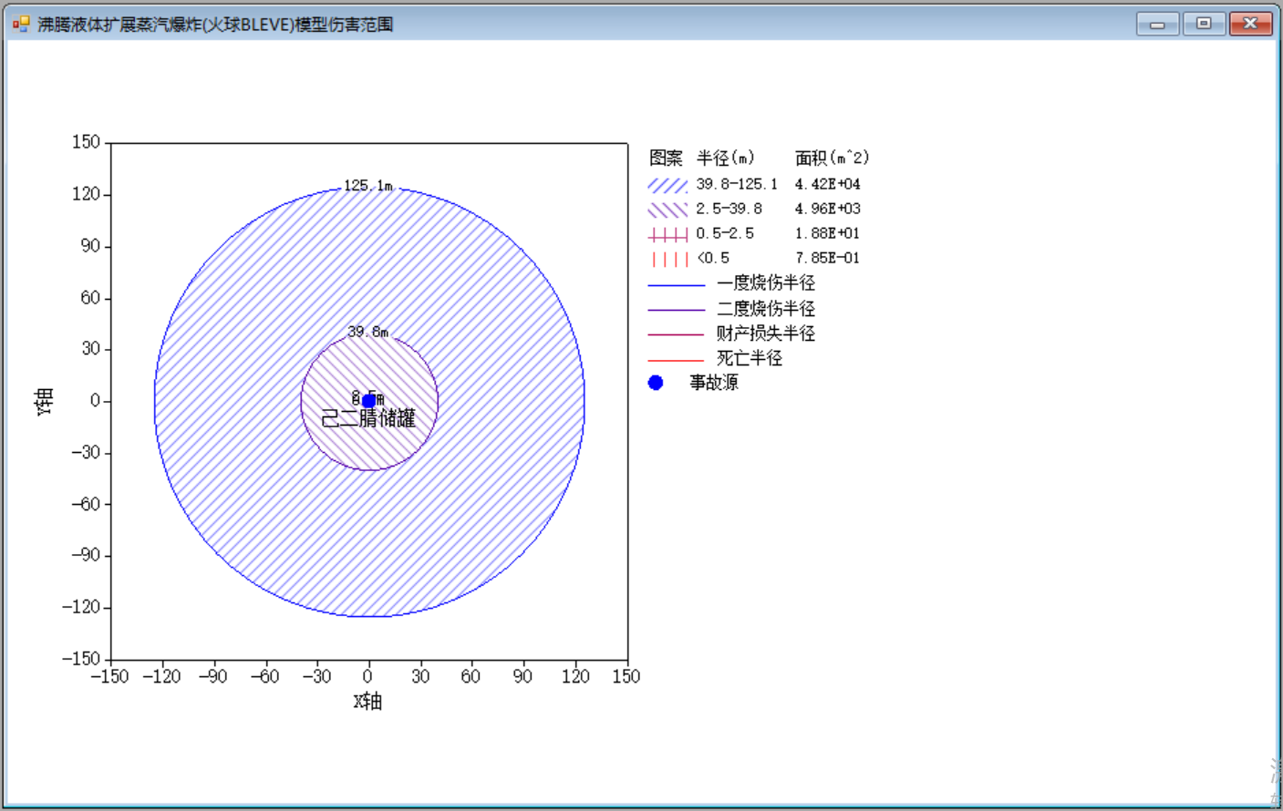Viewport: 1283px width, 811px height.
Task: Click the area value 4.96E+03
Action: [827, 209]
